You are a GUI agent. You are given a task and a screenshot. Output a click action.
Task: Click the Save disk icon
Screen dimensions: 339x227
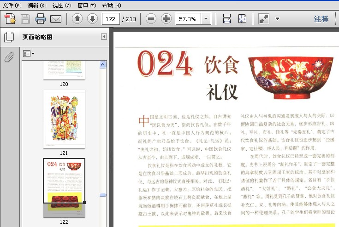25,19
